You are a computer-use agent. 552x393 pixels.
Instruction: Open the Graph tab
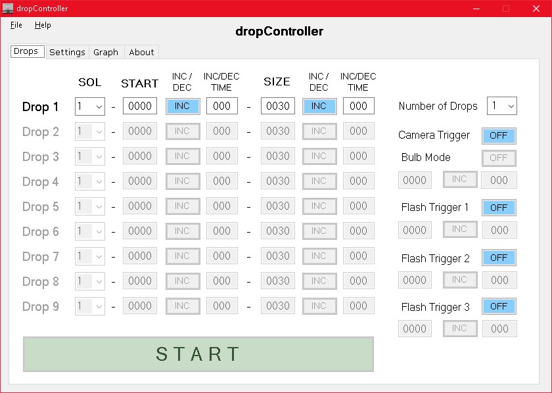click(106, 52)
